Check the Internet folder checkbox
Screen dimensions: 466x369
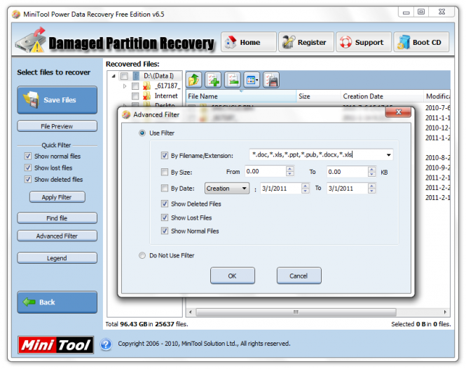(135, 96)
